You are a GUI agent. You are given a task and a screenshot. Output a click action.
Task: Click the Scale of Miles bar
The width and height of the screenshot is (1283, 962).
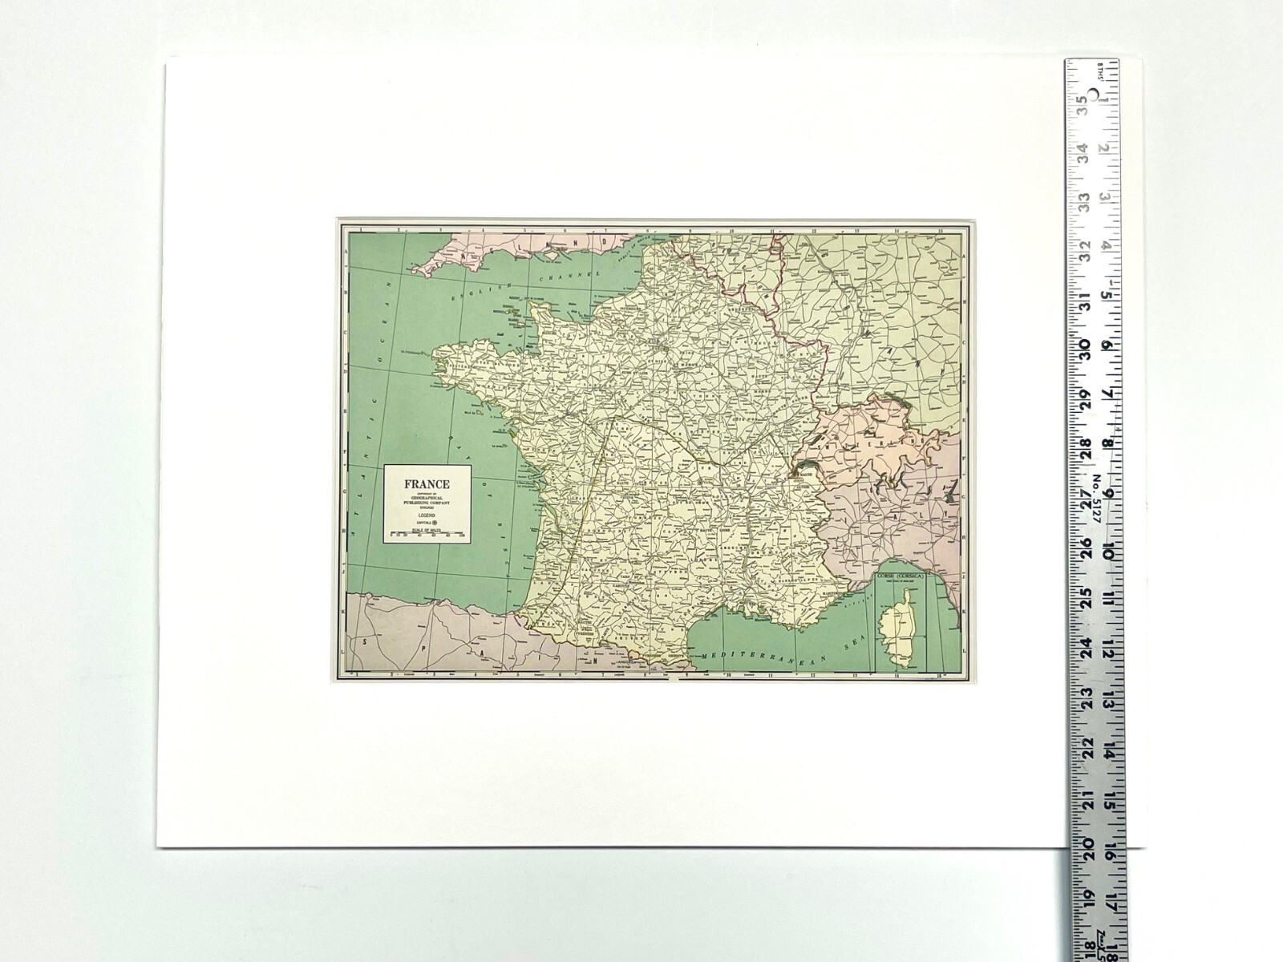[x=427, y=533]
